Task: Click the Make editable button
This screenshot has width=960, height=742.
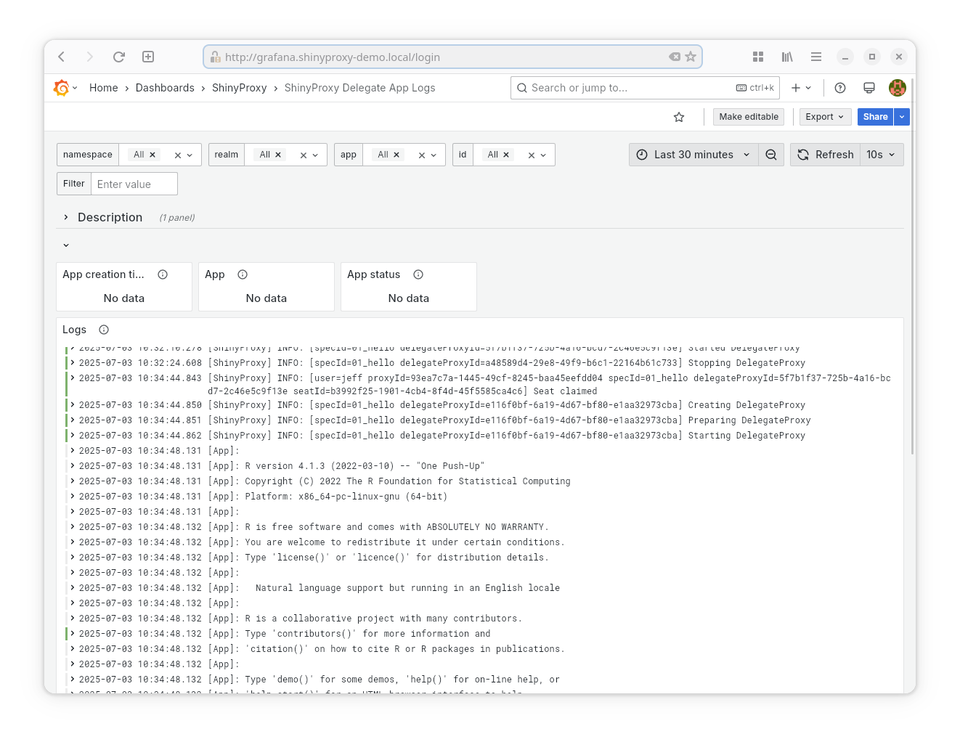Action: pos(749,117)
